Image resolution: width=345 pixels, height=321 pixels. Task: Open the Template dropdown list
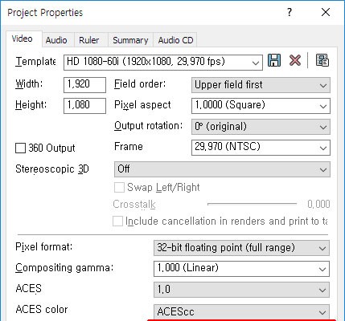coord(163,63)
